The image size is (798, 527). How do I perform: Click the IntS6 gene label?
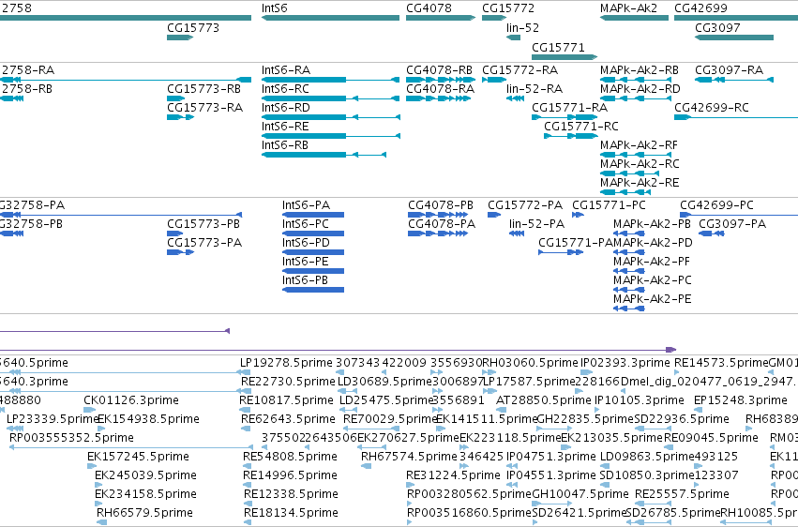tap(275, 8)
